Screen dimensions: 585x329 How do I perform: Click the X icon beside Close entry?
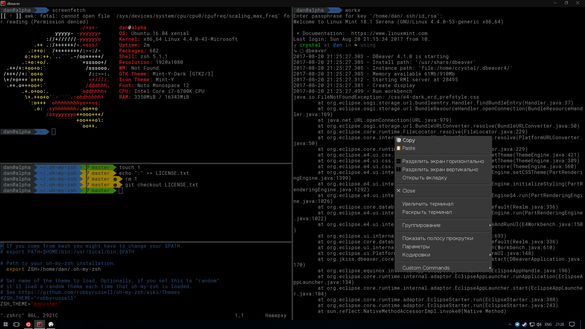click(x=399, y=191)
